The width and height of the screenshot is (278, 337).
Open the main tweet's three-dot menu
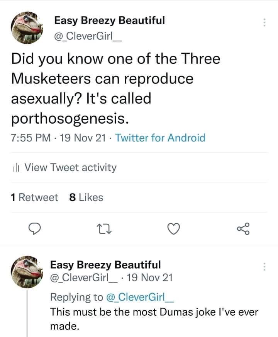tap(264, 22)
